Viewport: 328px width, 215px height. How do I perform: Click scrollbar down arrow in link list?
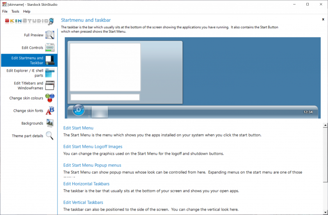point(325,212)
